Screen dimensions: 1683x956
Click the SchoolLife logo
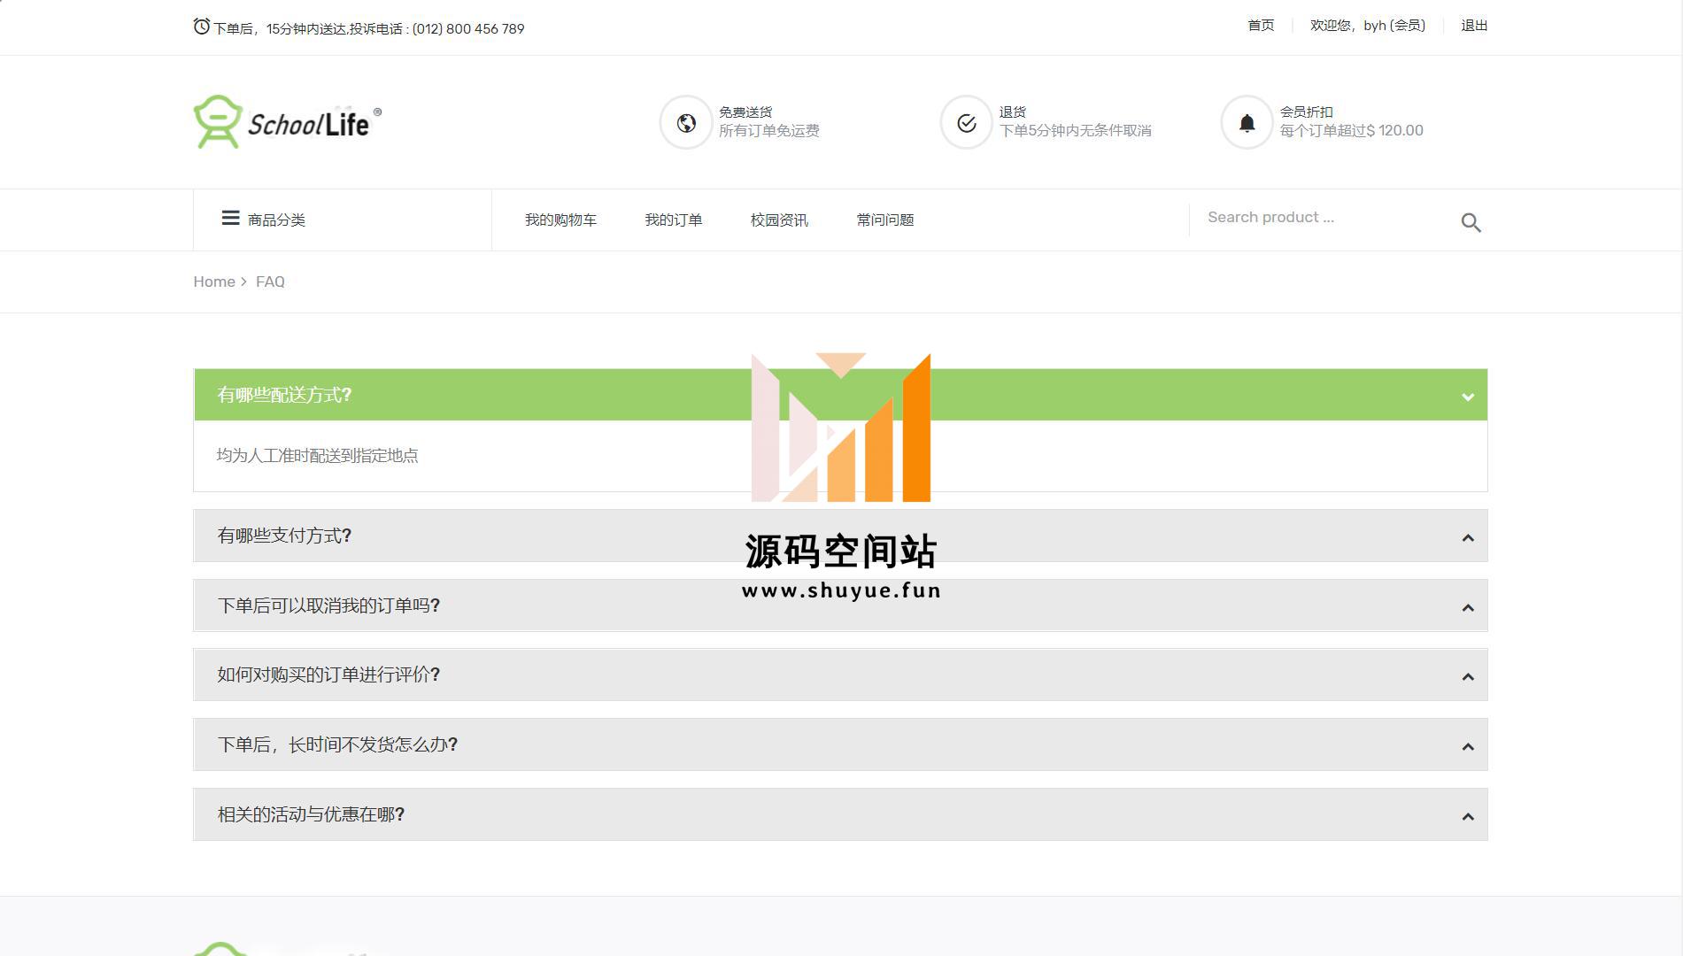tap(287, 122)
